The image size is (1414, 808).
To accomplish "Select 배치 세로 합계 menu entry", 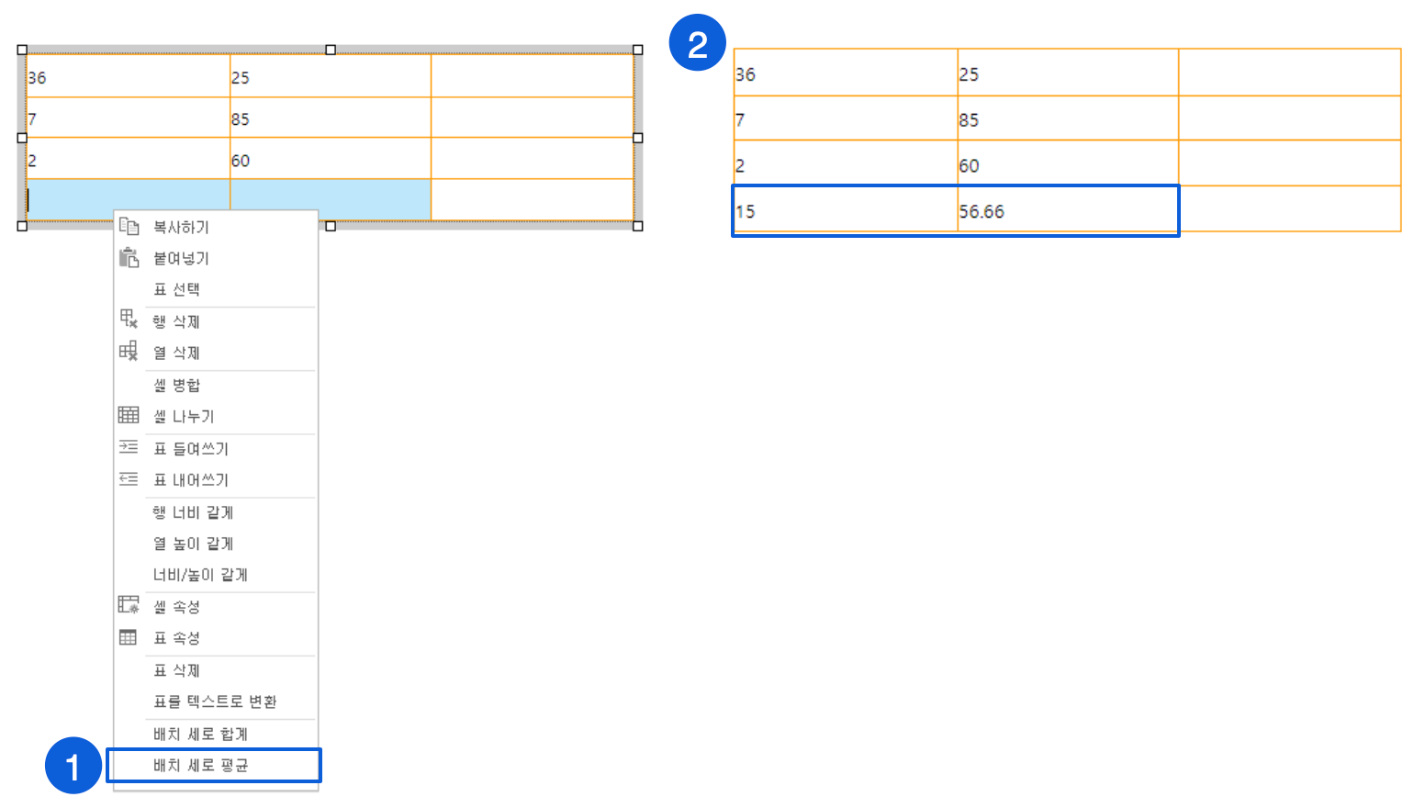I will click(201, 734).
